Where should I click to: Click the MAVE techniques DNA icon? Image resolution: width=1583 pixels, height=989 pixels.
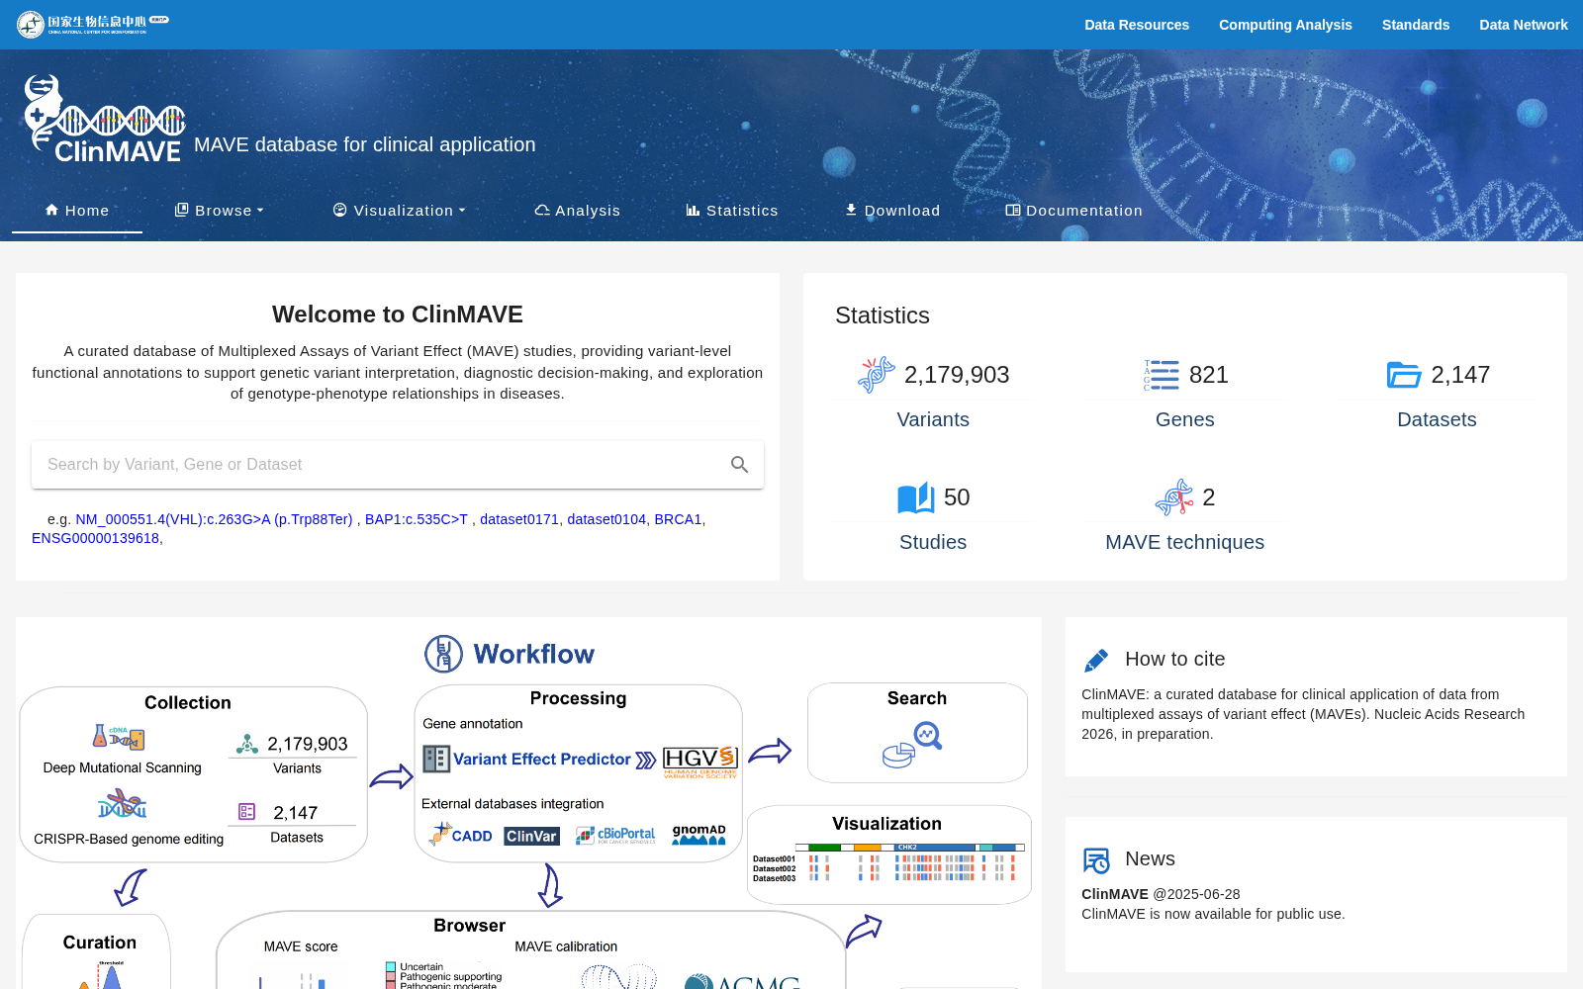click(x=1174, y=497)
